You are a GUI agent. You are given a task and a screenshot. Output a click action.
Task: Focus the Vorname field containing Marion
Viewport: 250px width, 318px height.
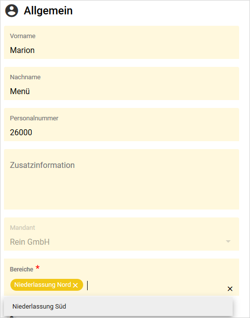pos(121,43)
